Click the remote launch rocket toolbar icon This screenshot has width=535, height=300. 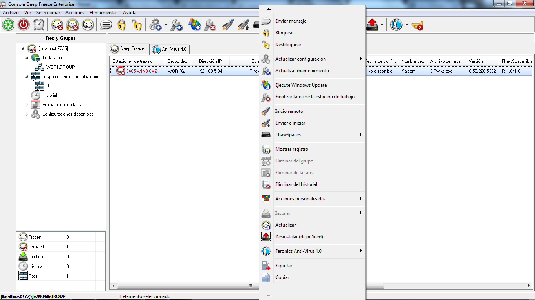(228, 25)
